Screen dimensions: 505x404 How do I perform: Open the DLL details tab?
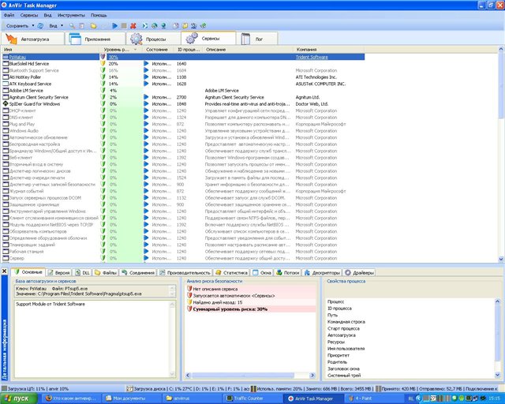(x=82, y=272)
